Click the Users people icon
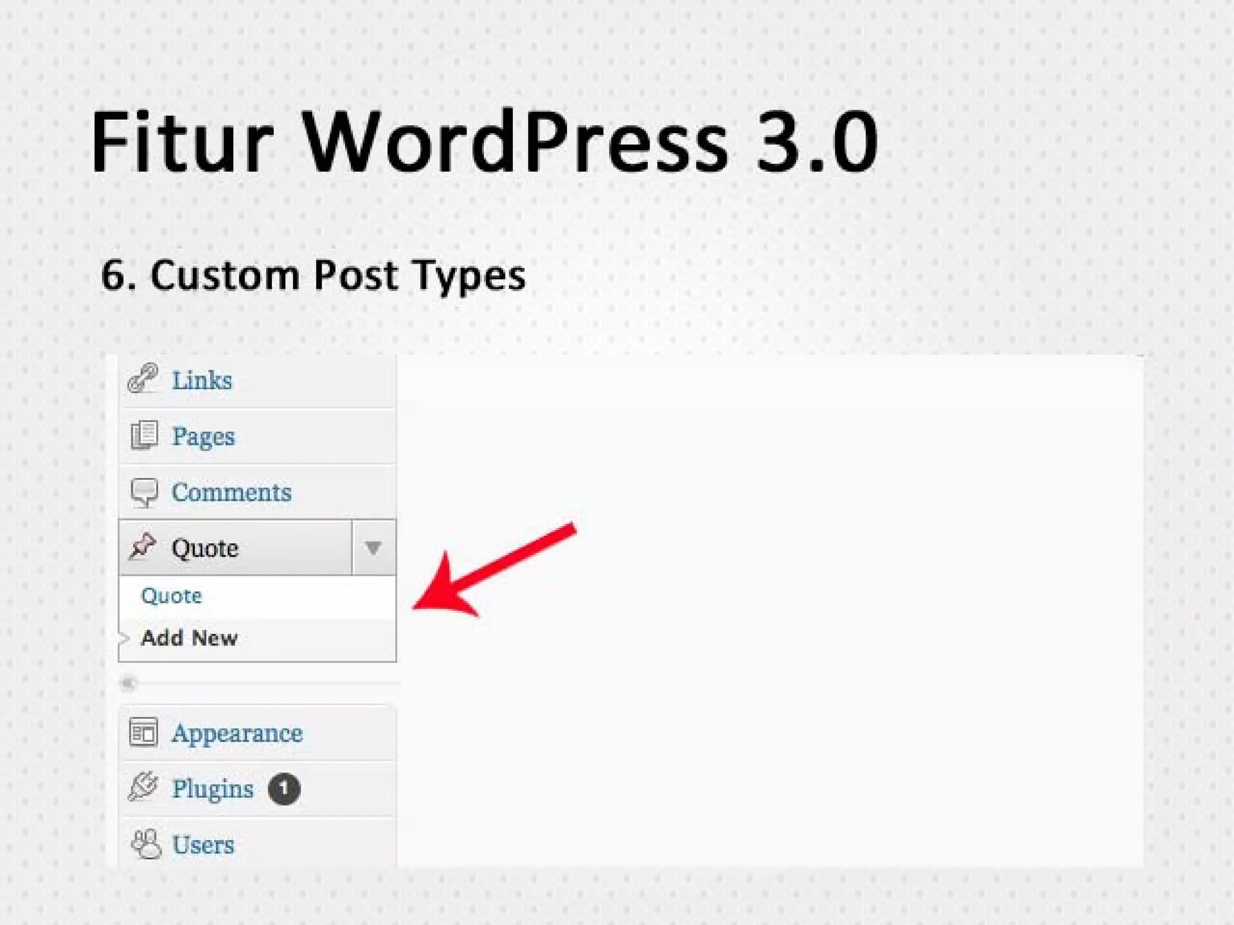Screen dimensions: 1234x925 click(x=146, y=844)
